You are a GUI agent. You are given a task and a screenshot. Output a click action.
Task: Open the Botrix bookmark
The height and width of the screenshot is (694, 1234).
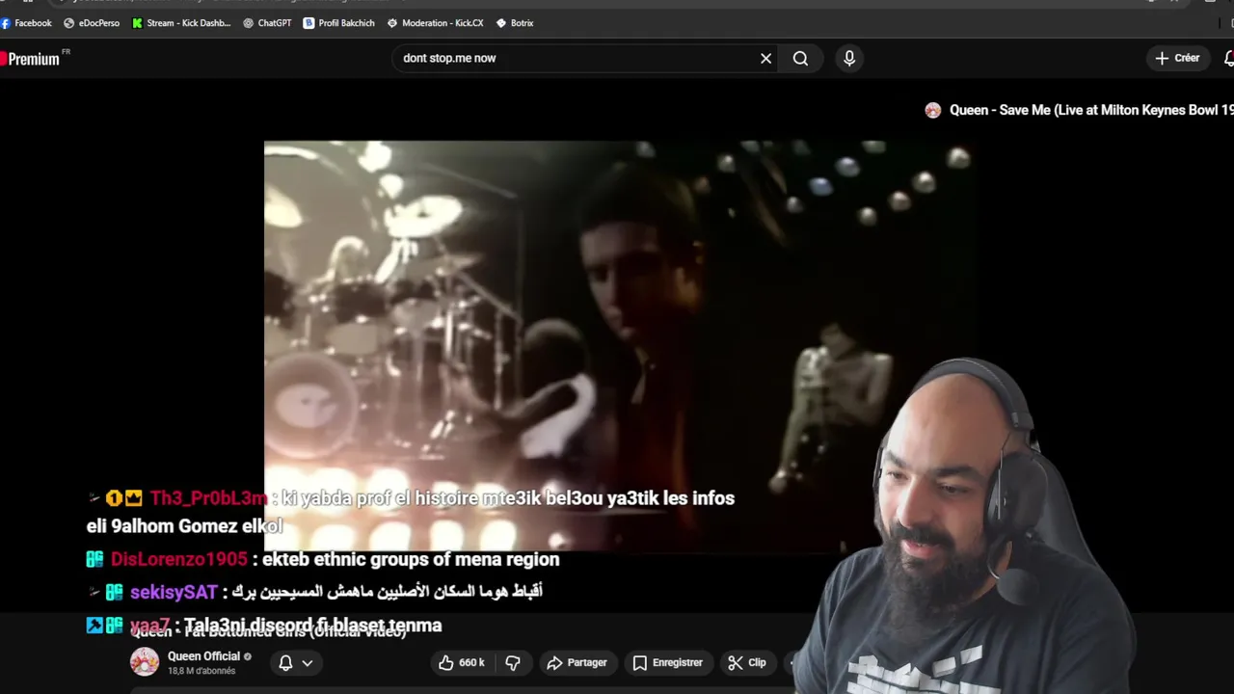(x=514, y=23)
